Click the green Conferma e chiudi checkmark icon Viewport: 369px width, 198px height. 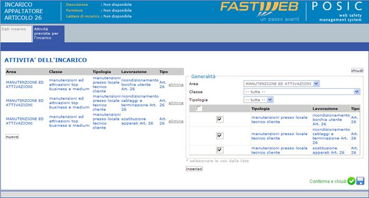pos(352,181)
